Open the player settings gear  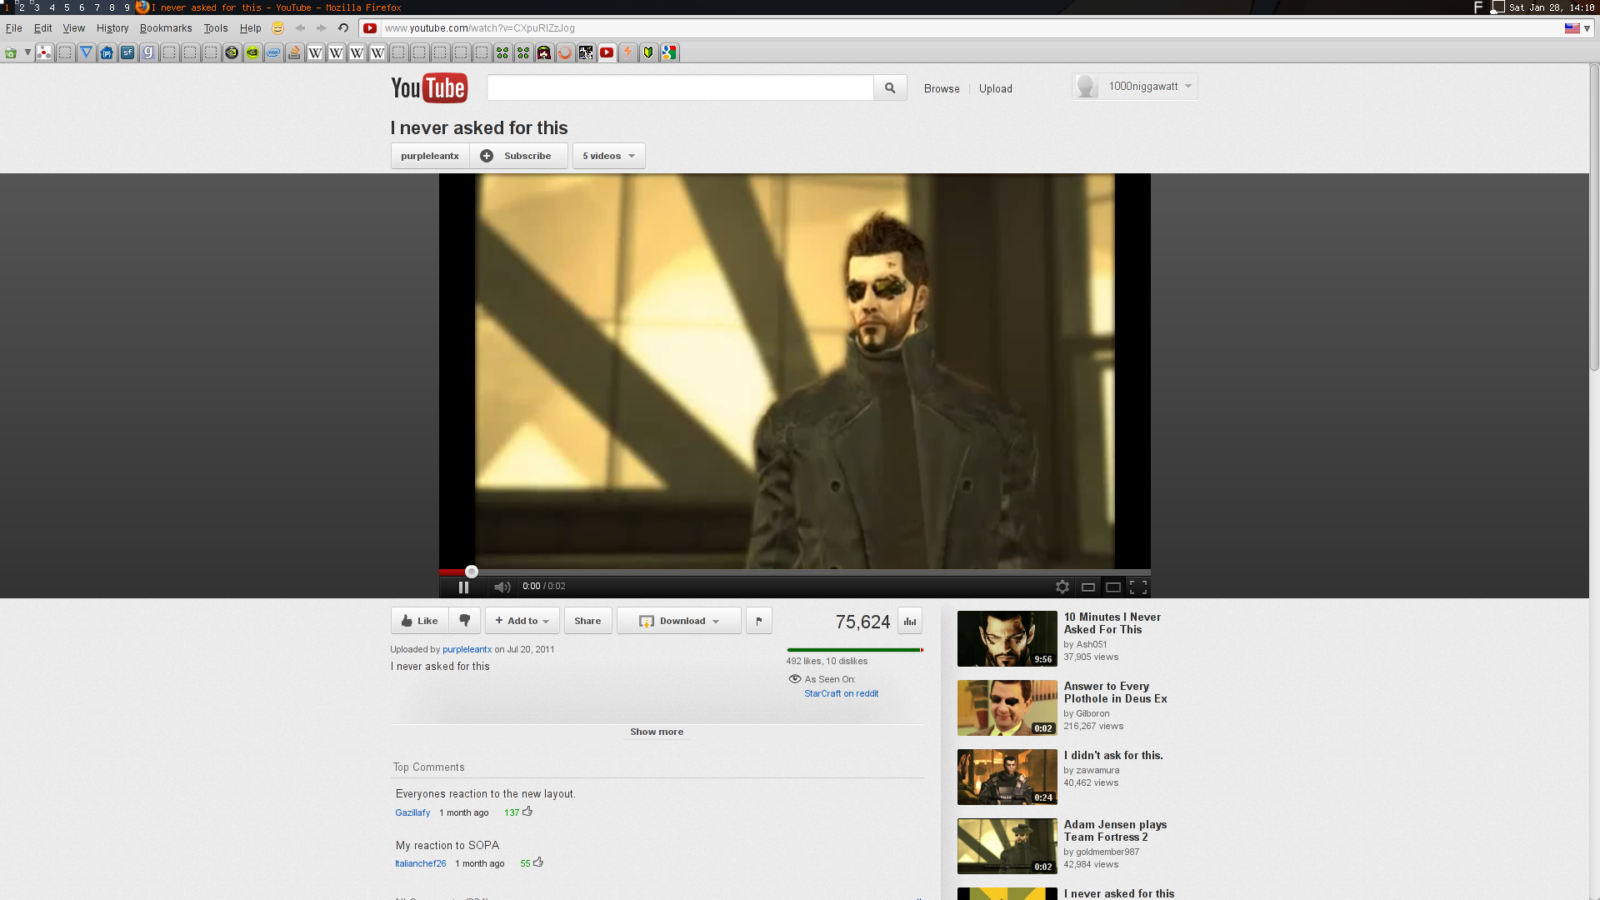(1062, 587)
